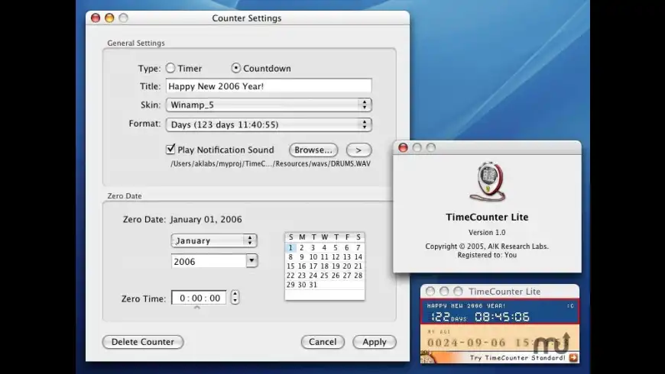Uncheck Play Notification Sound
Image resolution: width=665 pixels, height=374 pixels.
170,149
